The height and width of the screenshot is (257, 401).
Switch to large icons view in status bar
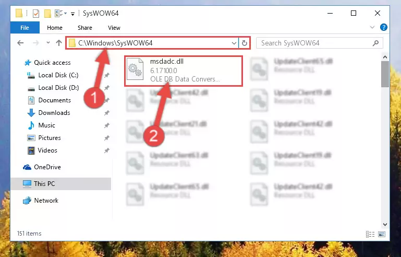pyautogui.click(x=382, y=234)
